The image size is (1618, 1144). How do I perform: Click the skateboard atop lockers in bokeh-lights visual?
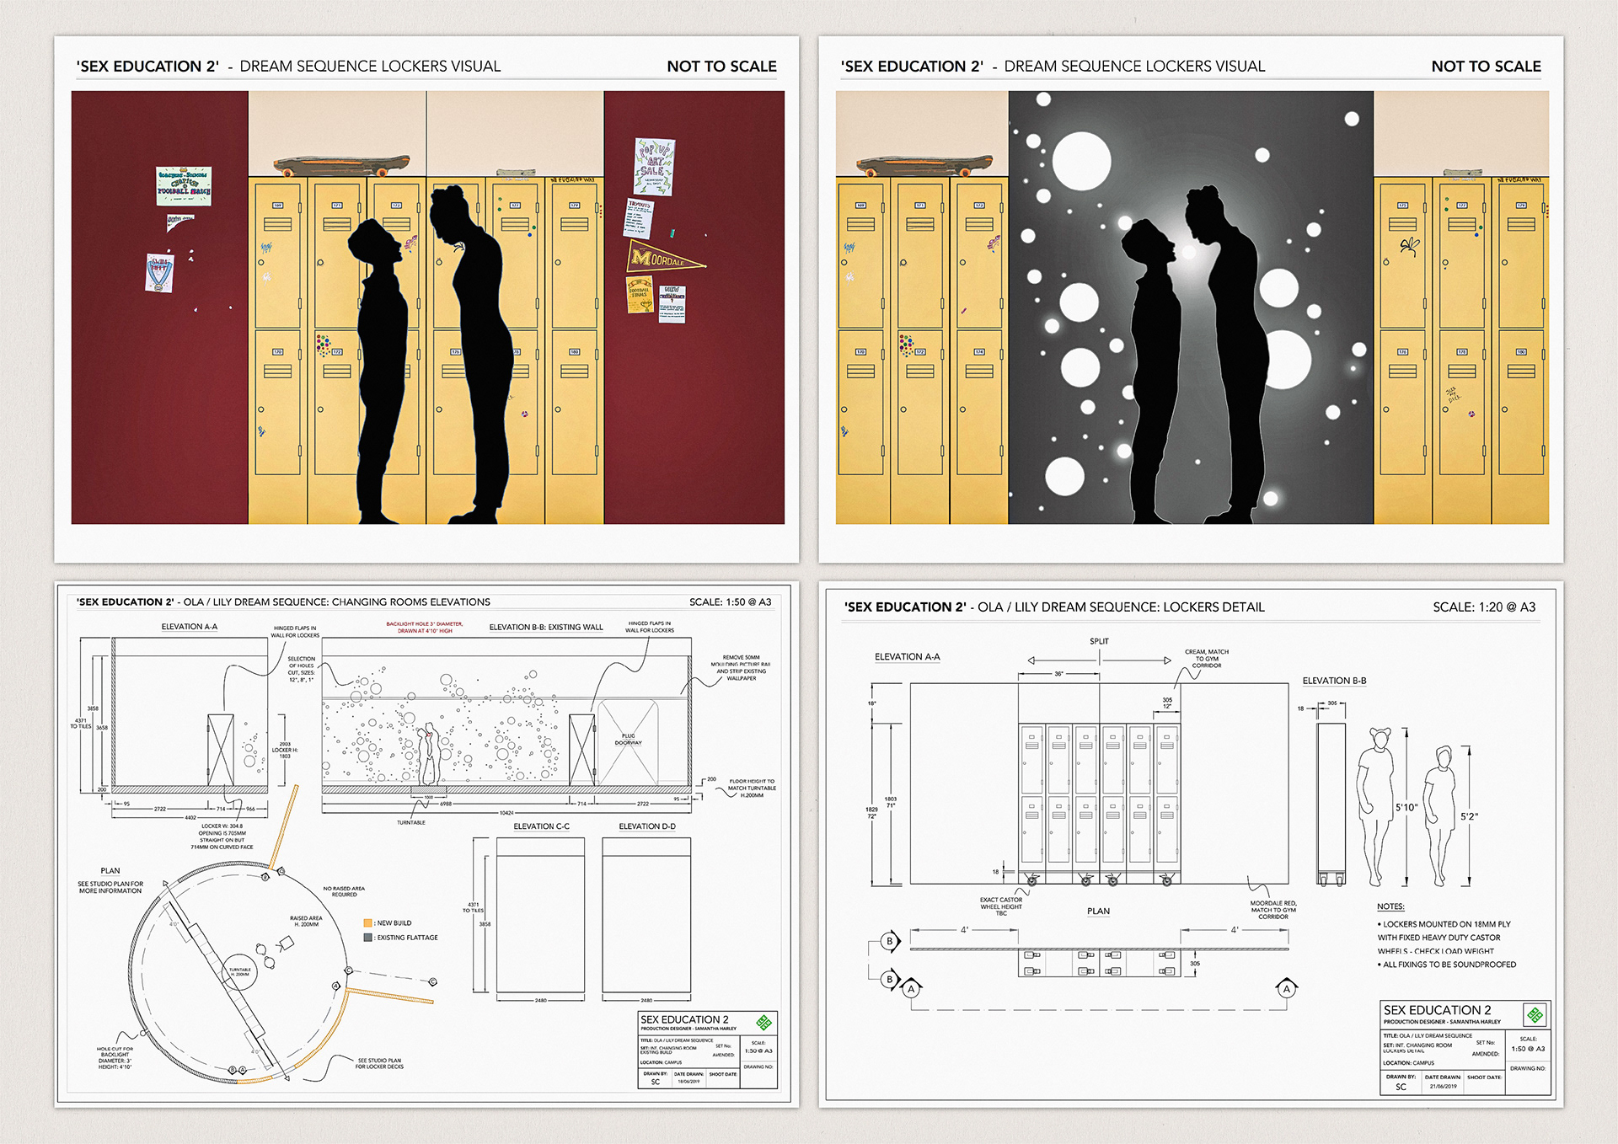(924, 165)
